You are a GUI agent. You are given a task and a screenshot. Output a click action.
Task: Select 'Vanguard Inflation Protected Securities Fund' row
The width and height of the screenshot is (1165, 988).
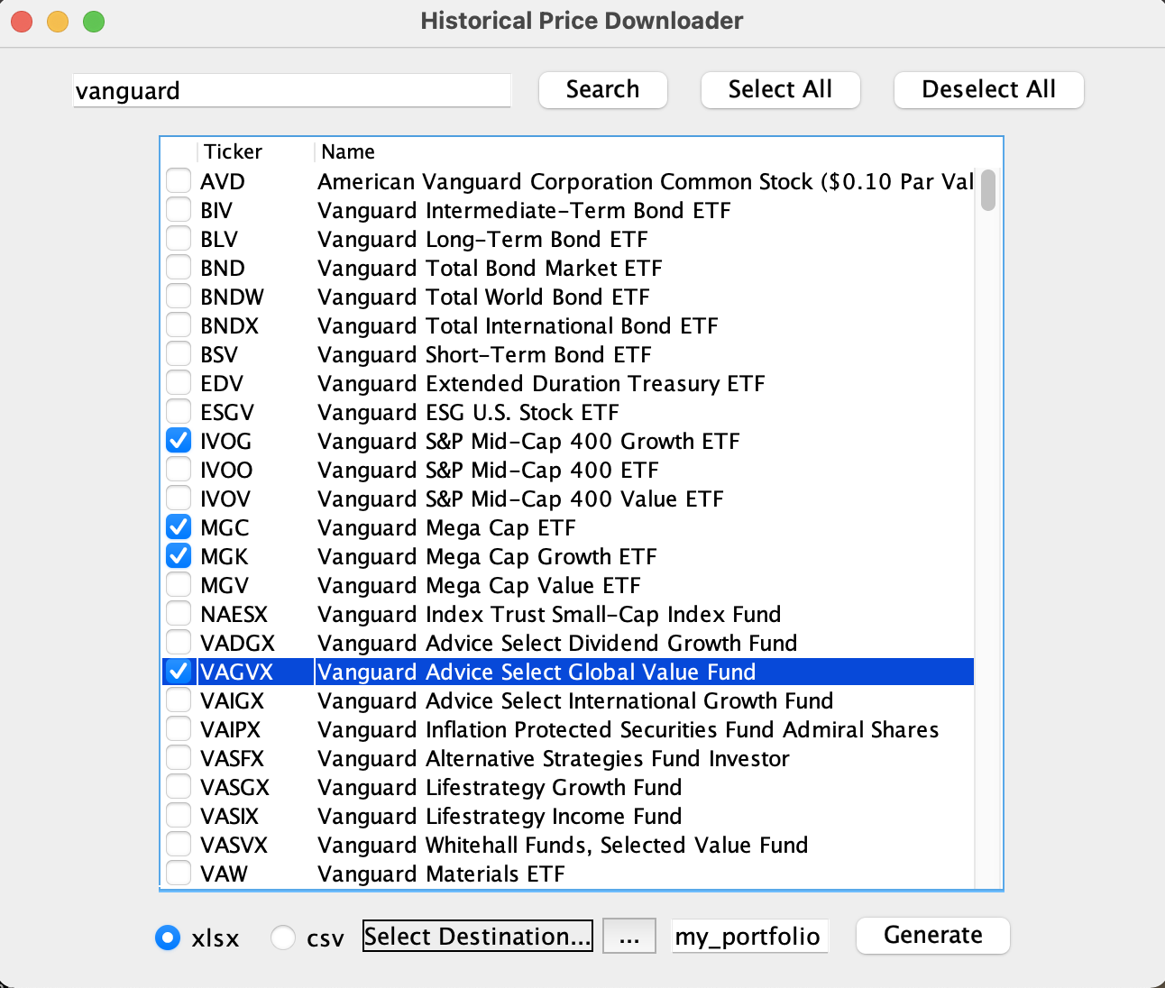(x=568, y=729)
